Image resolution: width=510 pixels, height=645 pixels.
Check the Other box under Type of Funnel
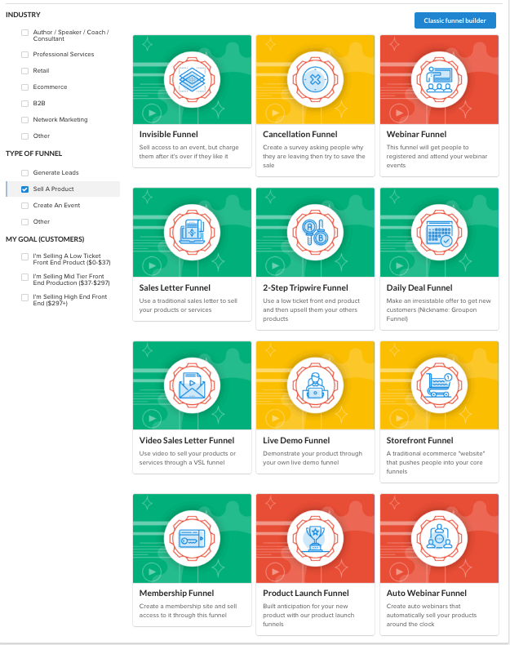tap(25, 222)
